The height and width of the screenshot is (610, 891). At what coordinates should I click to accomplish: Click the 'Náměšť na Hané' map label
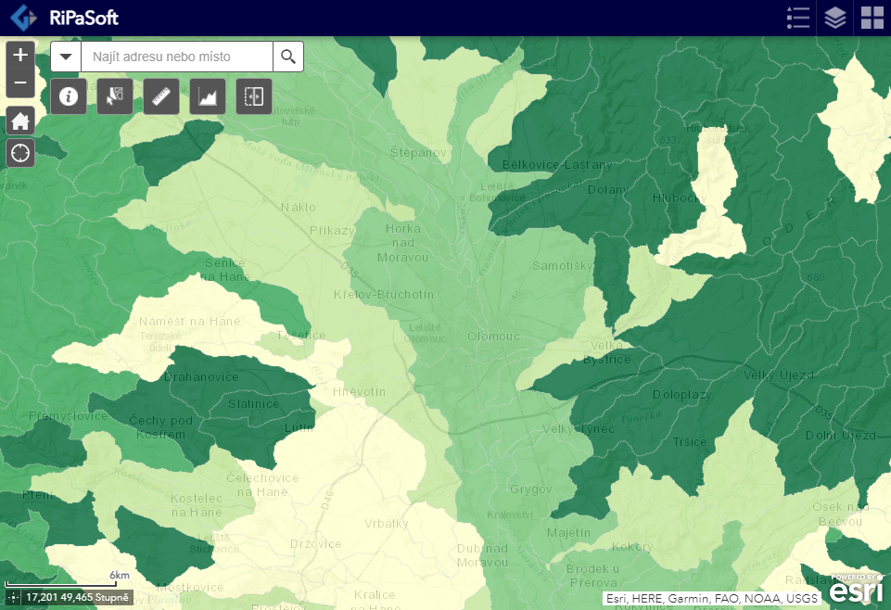(190, 322)
